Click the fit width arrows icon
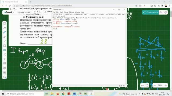Viewport: 172px width, 96px height. tap(142, 85)
